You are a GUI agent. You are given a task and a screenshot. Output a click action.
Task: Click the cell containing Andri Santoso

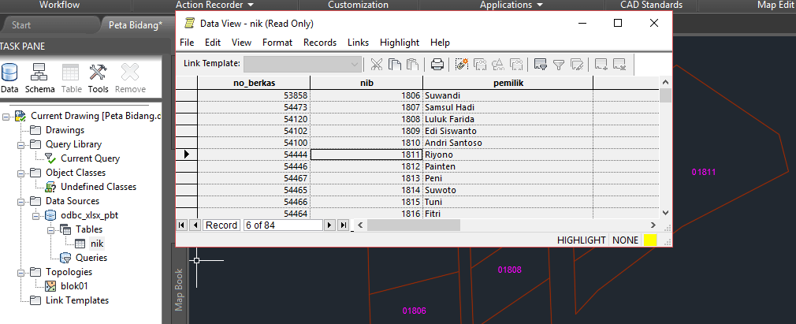[x=508, y=143]
